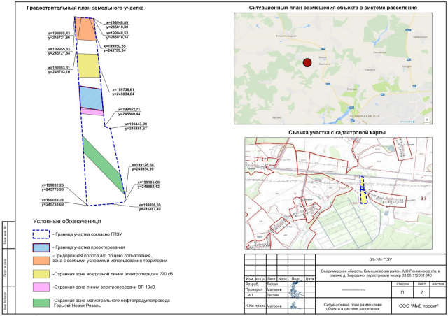
Task: Open the situational plan map image
Action: tap(333, 69)
